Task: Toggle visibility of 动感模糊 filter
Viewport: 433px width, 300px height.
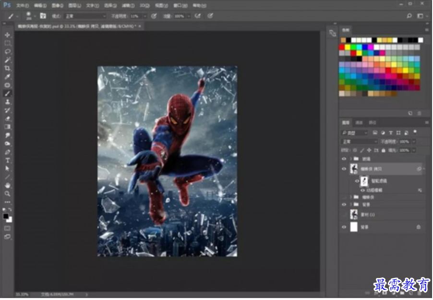Action: click(362, 190)
